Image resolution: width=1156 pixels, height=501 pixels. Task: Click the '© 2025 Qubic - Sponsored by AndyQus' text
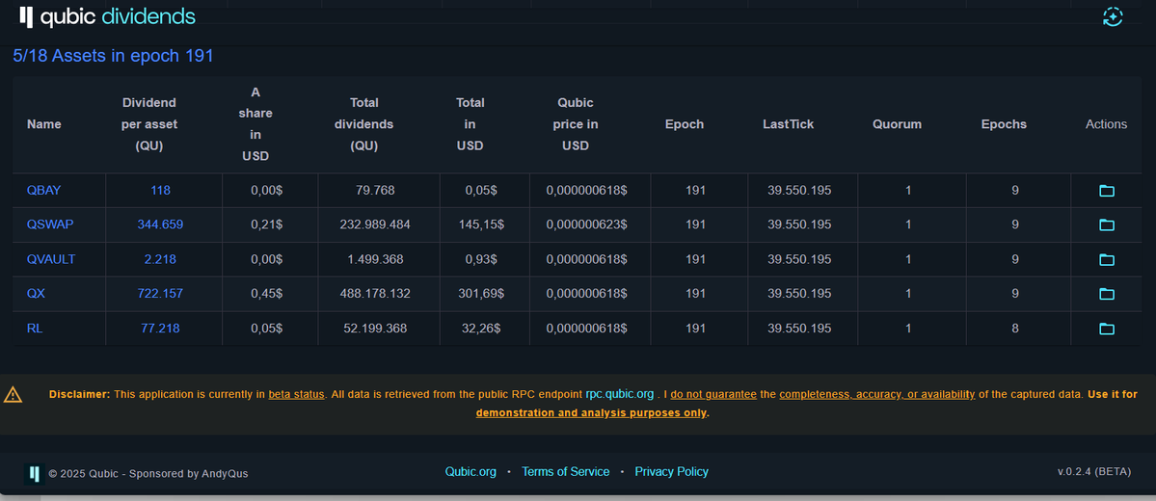coord(148,474)
